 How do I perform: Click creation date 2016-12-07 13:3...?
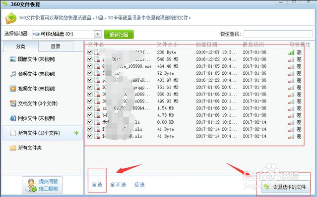click(217, 52)
